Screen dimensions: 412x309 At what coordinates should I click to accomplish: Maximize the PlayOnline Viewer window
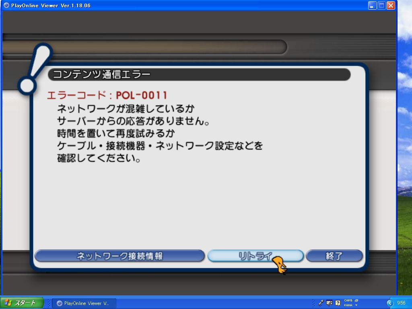tap(381, 5)
